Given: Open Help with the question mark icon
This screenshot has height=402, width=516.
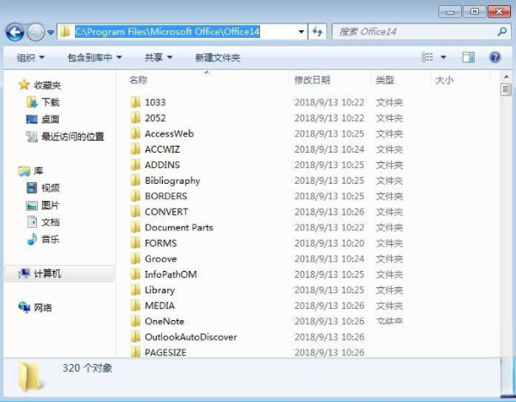Looking at the screenshot, I should pos(495,57).
